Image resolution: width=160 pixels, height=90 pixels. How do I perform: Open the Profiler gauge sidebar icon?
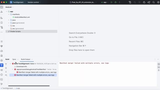click(2, 51)
